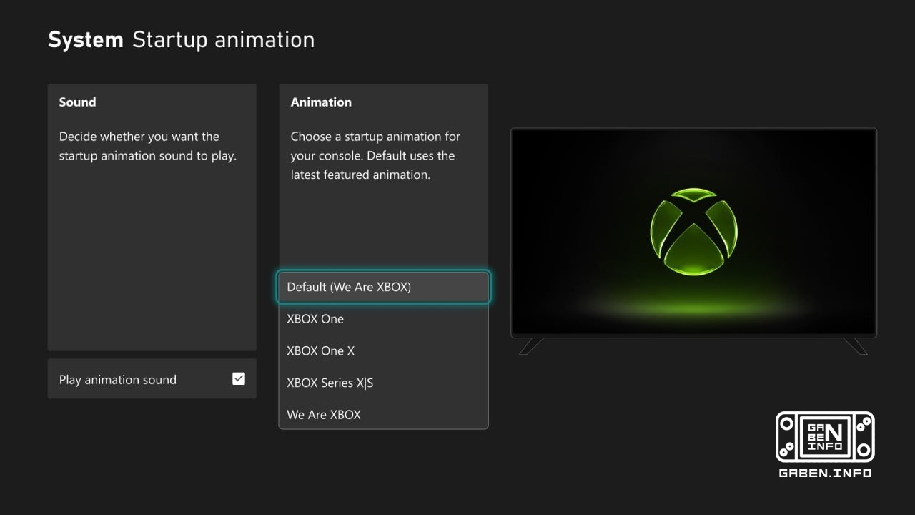Select Default (We Are XBOX) option
The width and height of the screenshot is (915, 515).
pos(384,287)
